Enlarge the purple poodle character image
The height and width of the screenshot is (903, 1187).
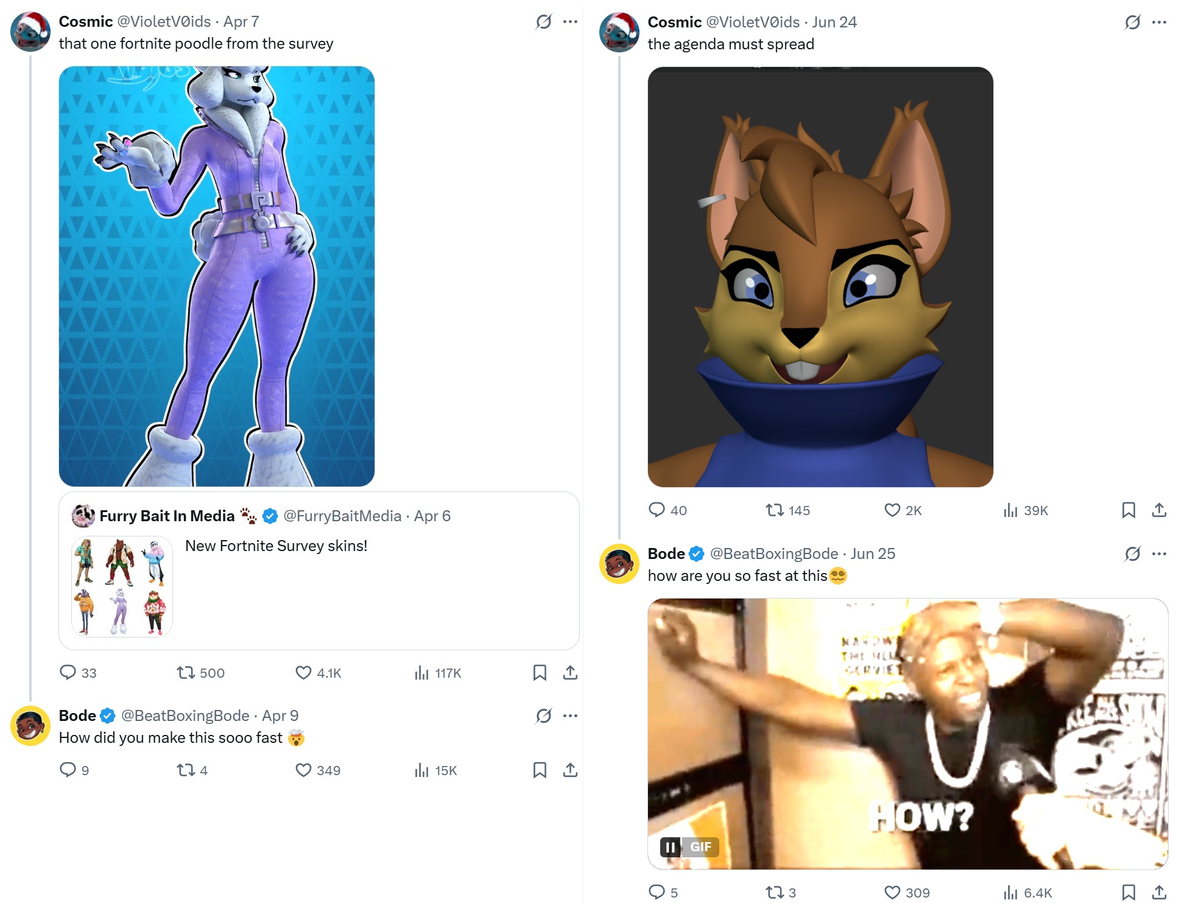pyautogui.click(x=217, y=276)
